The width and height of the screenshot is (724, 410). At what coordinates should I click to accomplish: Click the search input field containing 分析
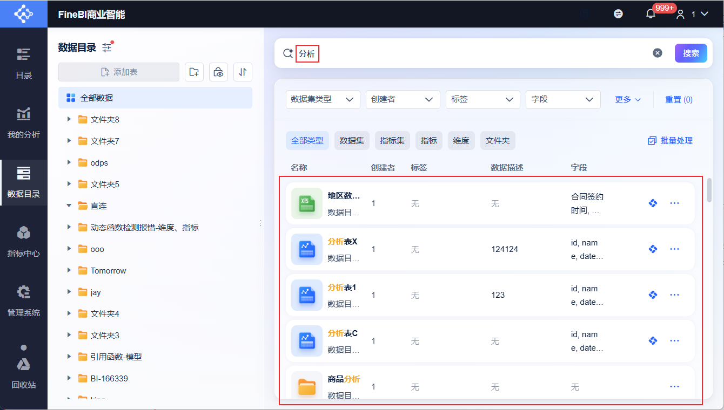click(x=470, y=53)
